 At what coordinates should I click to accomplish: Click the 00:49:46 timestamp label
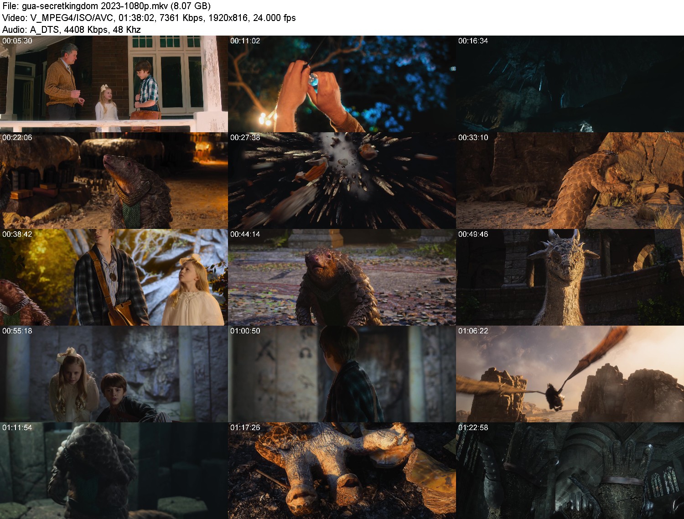(473, 234)
